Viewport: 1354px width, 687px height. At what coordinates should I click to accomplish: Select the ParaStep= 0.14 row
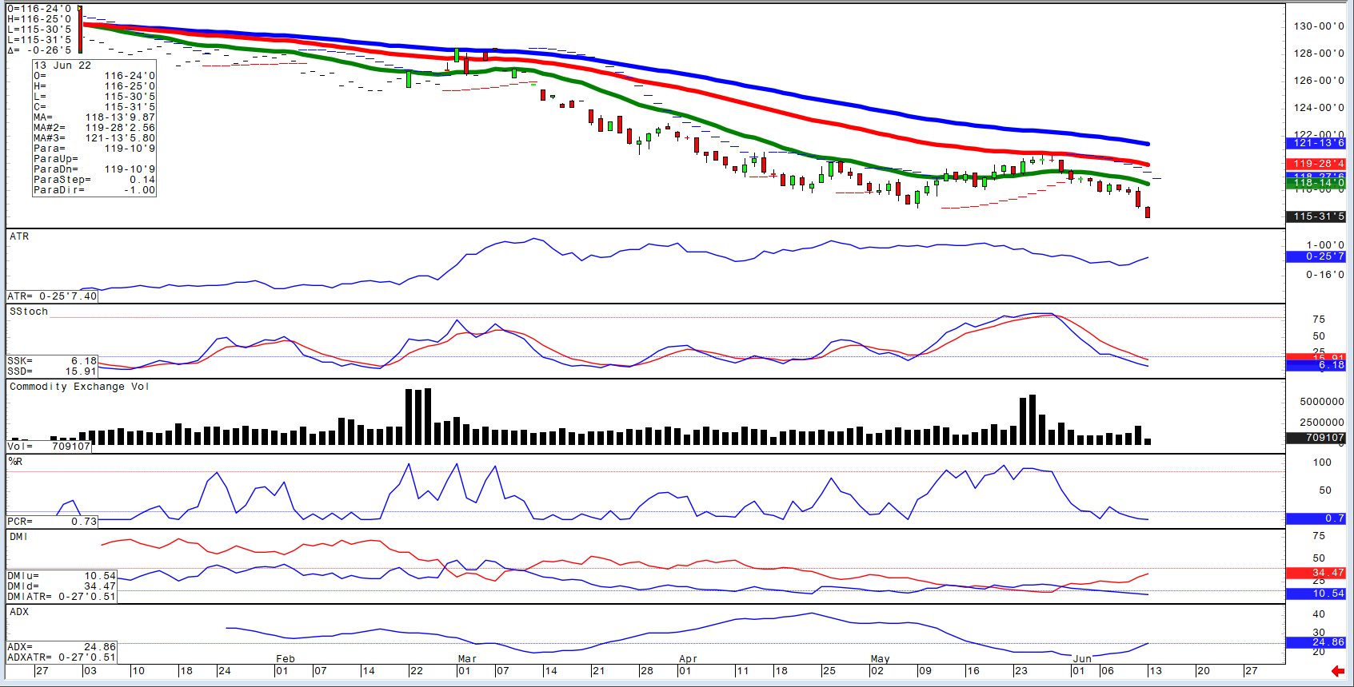pos(94,180)
